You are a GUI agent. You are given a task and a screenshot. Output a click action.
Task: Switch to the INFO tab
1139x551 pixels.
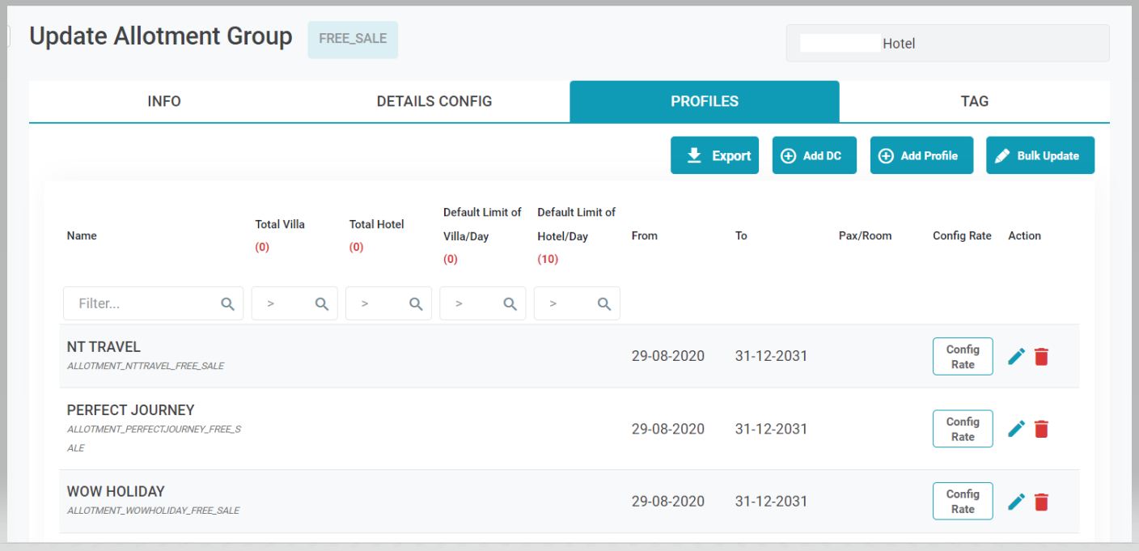[164, 102]
